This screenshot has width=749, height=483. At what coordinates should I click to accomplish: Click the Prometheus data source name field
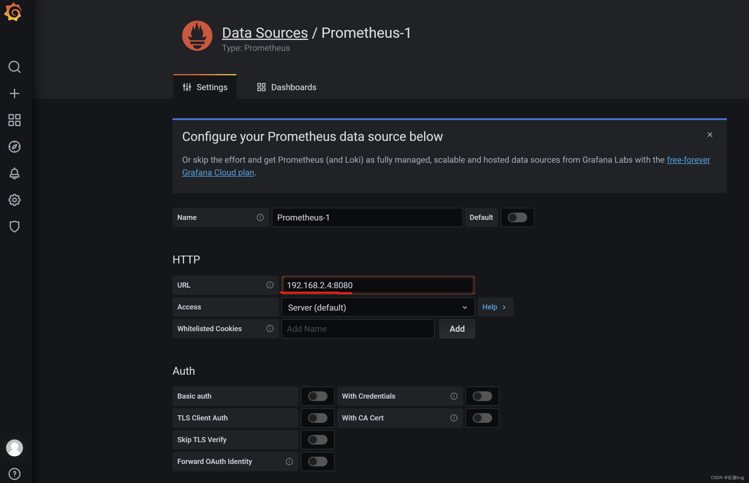[366, 217]
